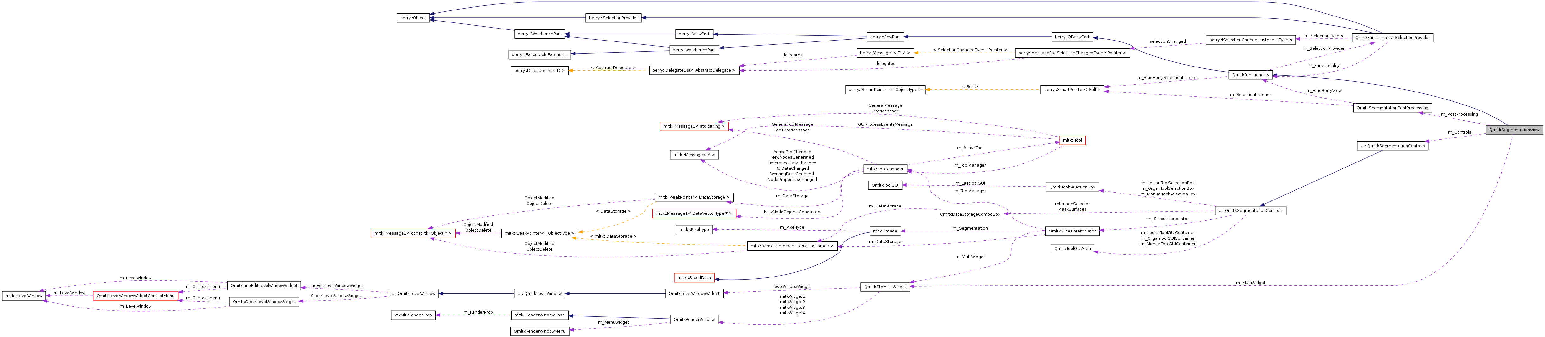1545x337 pixels.
Task: Click Ui_QmitkLevelWindow node
Action: click(413, 293)
